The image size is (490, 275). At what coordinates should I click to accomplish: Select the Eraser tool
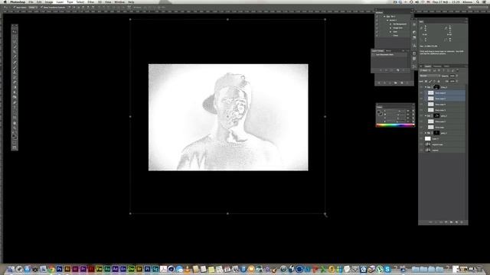(15, 82)
